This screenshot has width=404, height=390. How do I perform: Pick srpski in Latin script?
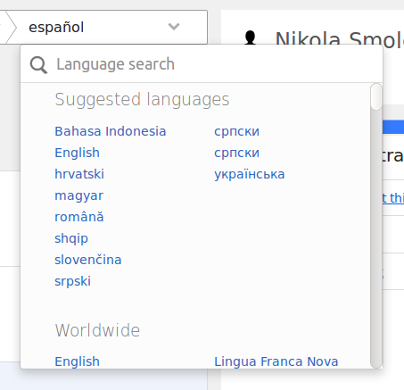tap(73, 281)
